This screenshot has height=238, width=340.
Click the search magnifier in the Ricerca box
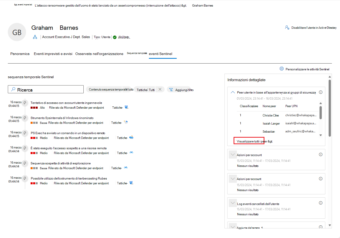[13, 89]
